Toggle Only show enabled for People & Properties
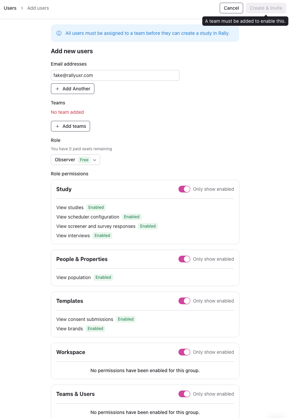The image size is (289, 418). [x=184, y=259]
